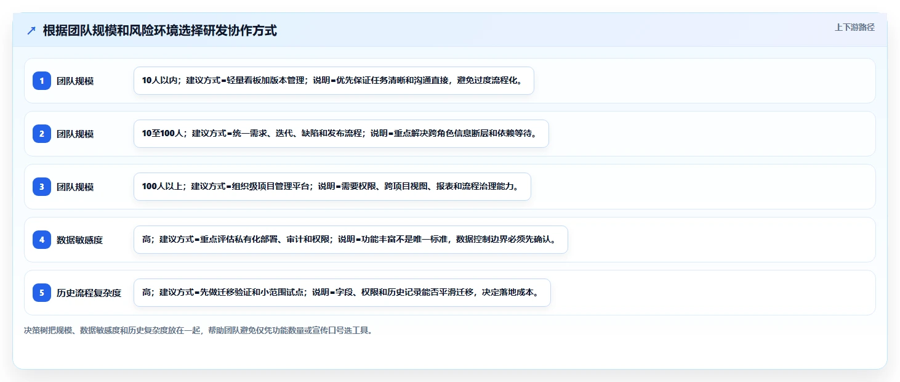Screen dimensions: 900x382
Task: Click the heading 根据团队规模和风险环境选择研发协作方式
Action: (x=160, y=30)
